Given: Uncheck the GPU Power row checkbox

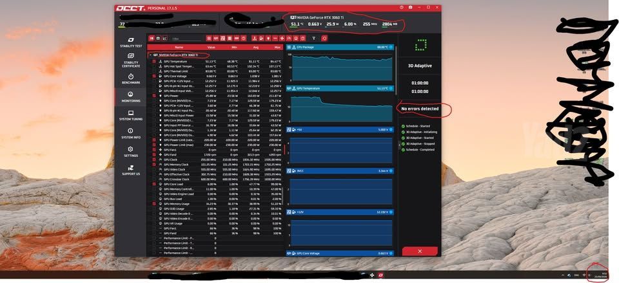Looking at the screenshot, I should click(x=154, y=96).
